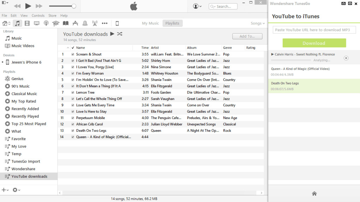
Task: Click the TunesGo mail feedback icon
Action: tap(343, 4)
